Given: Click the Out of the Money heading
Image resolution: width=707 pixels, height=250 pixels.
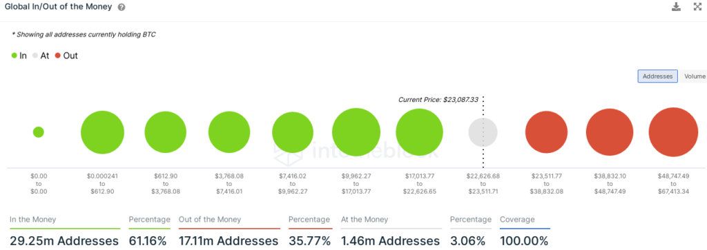Looking at the screenshot, I should pyautogui.click(x=210, y=220).
